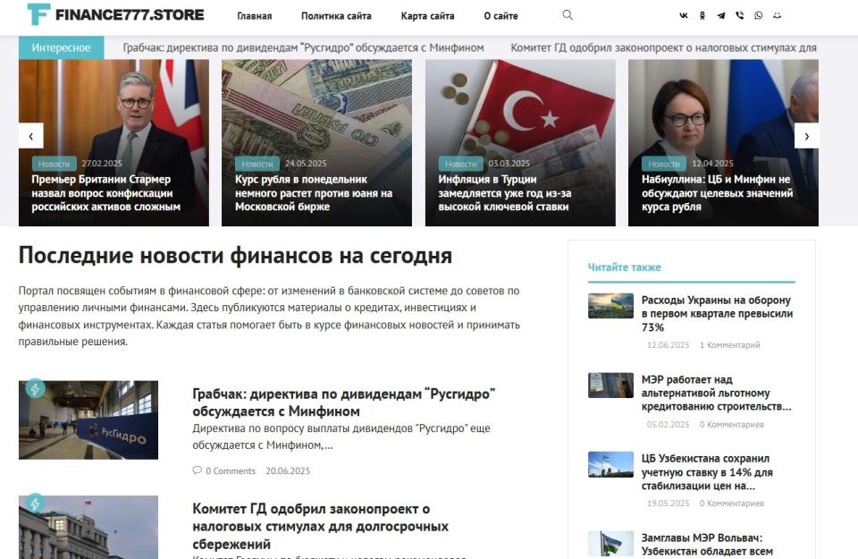
Task: Click the date 27.02.2025 on Стармер slide
Action: coord(102,164)
